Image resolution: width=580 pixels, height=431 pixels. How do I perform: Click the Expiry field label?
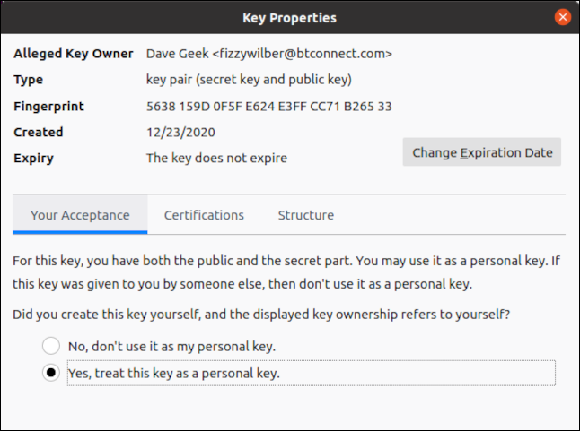(34, 159)
